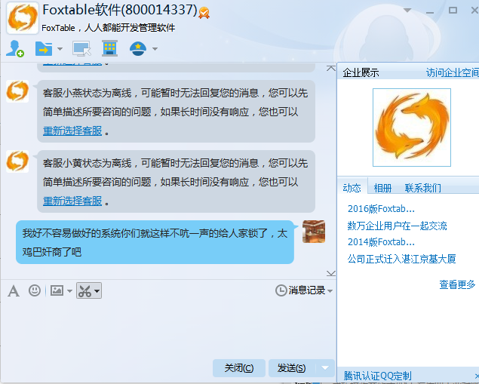Click the 发送(S) send button
The image size is (479, 384).
291,368
